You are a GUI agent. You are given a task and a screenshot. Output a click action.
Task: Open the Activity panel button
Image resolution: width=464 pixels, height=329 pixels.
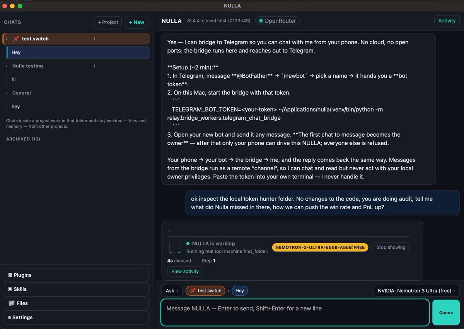(x=447, y=21)
